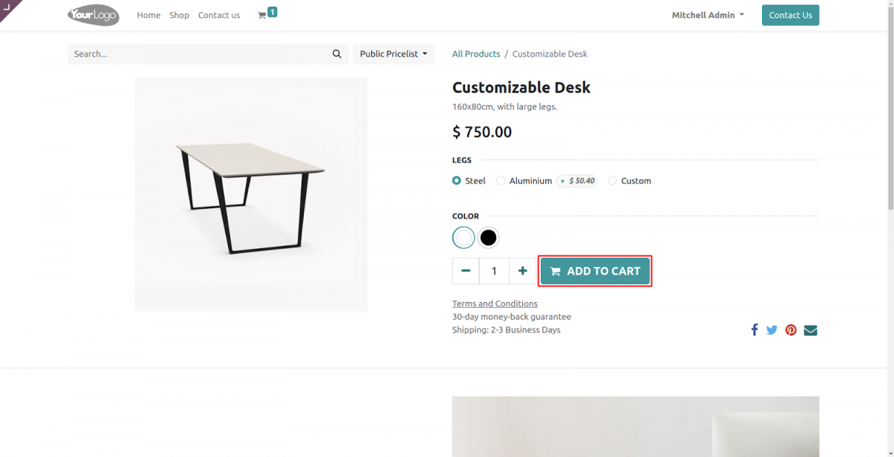894x457 pixels.
Task: Go to the Shop menu item
Action: [x=179, y=15]
